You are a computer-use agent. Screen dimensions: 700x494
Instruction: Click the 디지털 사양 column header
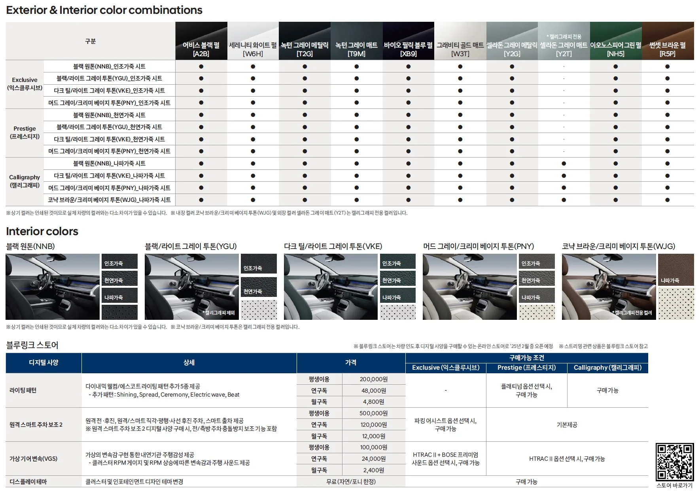click(44, 363)
